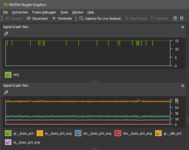Click the vertical splitter handle beside the lower graph
Screen dimensions: 189x150
coord(188,120)
